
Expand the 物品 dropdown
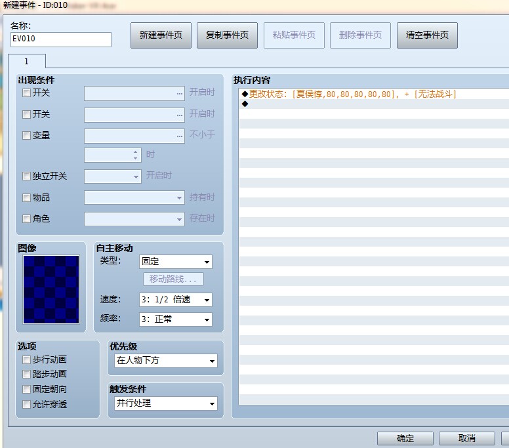pyautogui.click(x=134, y=197)
